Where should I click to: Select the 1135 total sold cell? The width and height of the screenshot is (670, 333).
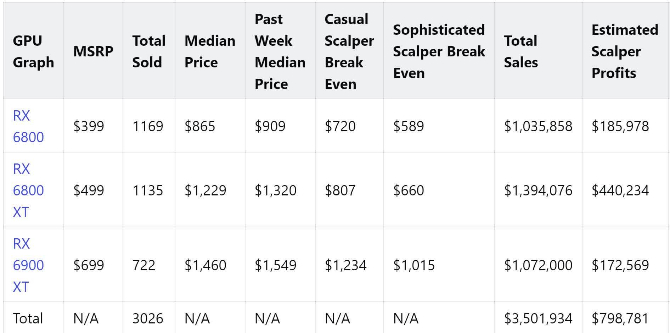click(148, 190)
